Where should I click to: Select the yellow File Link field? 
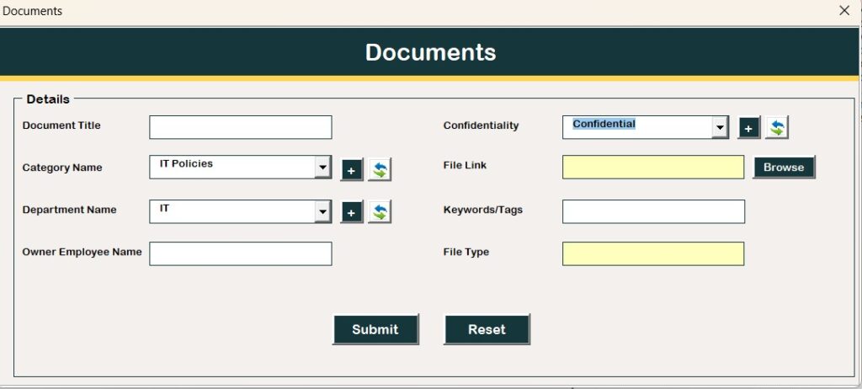point(653,168)
